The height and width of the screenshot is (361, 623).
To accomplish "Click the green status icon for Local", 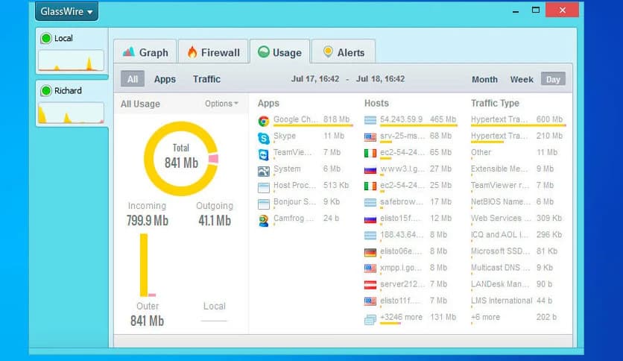I will [x=46, y=38].
